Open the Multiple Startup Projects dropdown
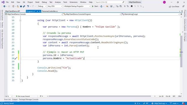This screenshot has width=187, height=105. click(77, 6)
